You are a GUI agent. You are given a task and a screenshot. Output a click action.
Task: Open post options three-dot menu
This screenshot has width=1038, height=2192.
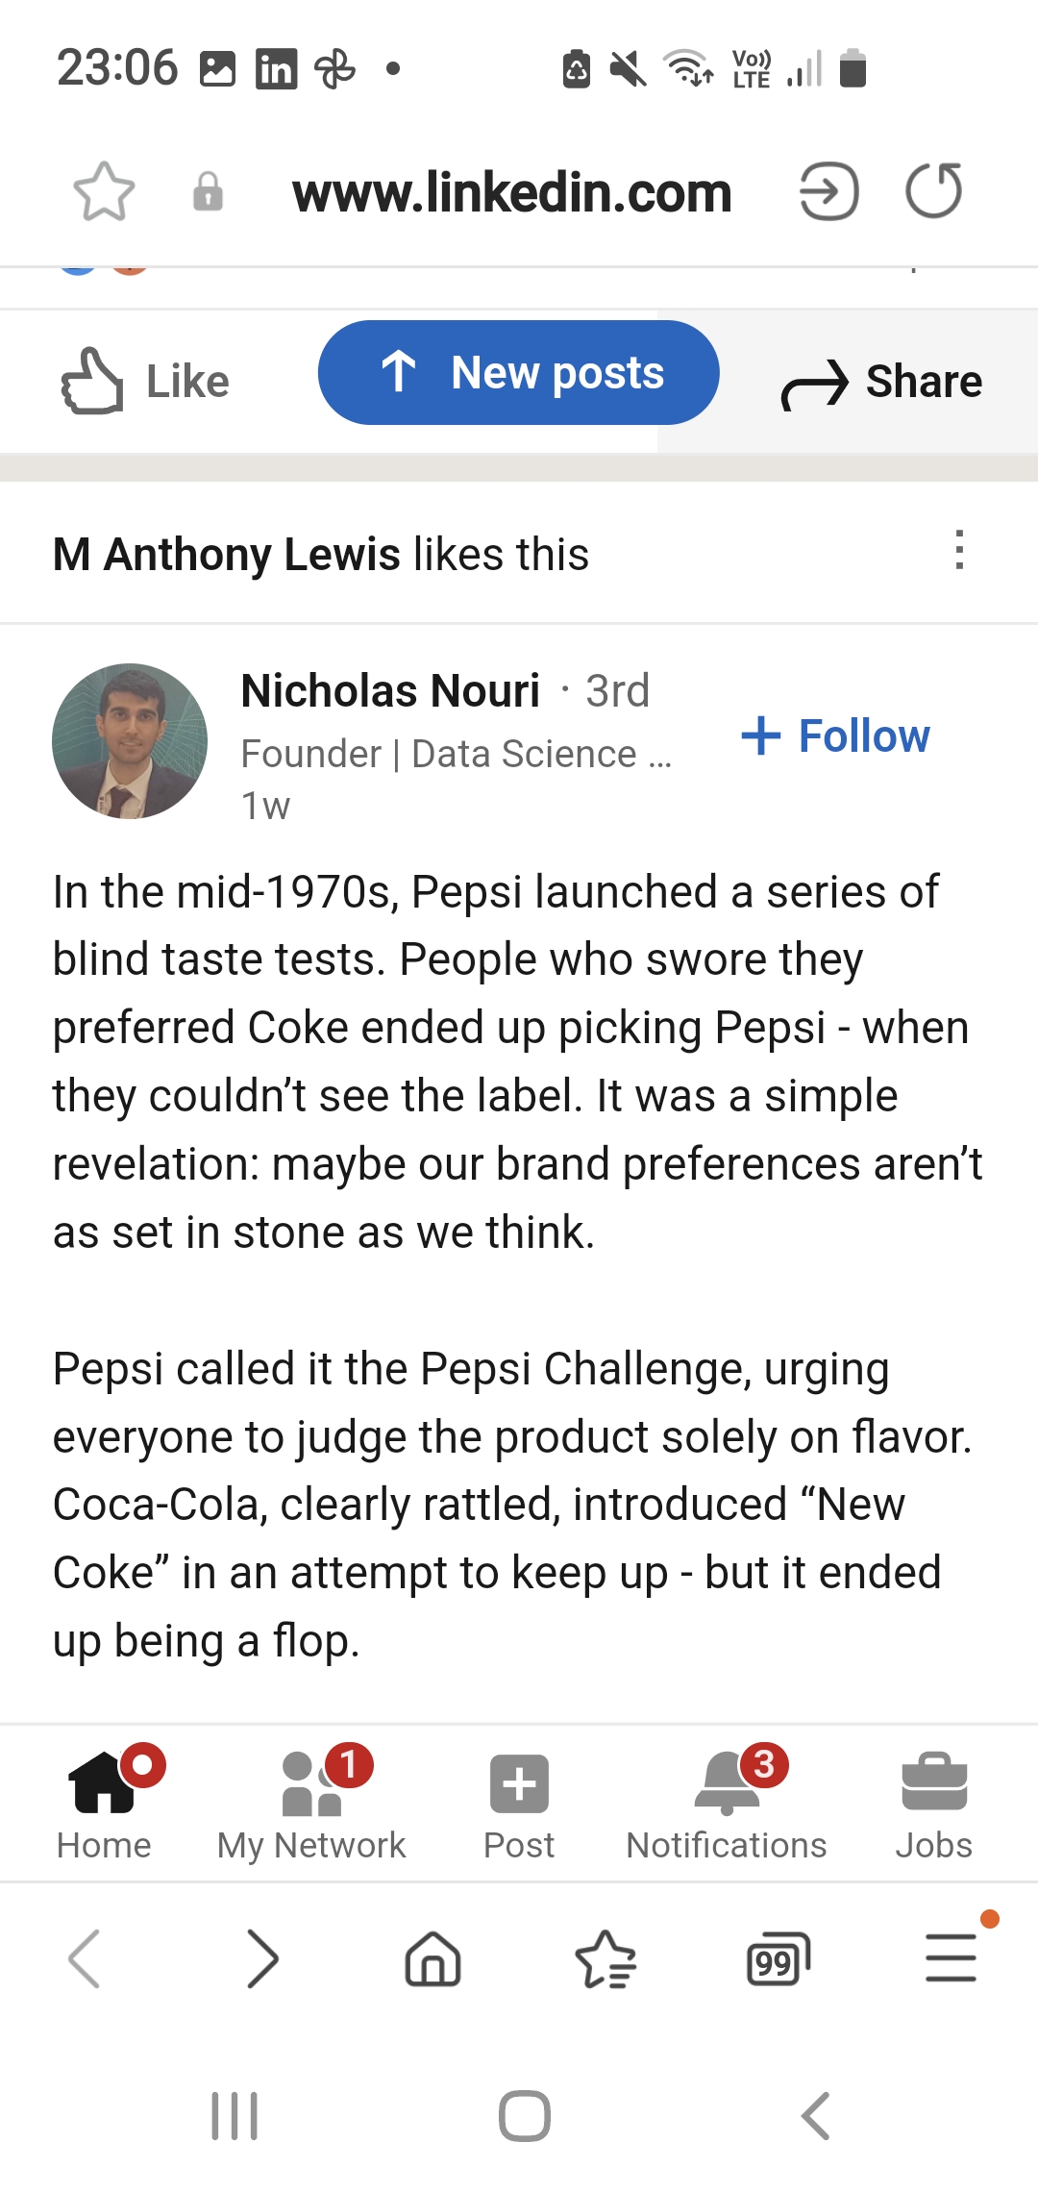958,550
